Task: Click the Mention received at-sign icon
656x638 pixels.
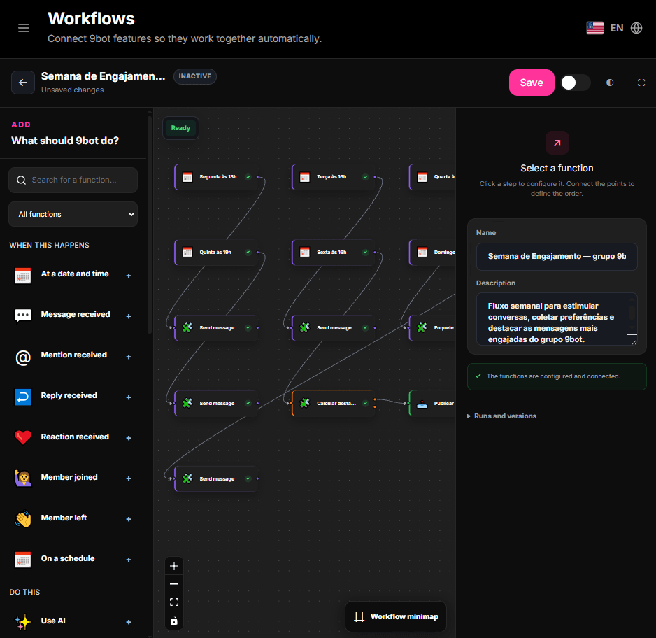Action: click(23, 357)
